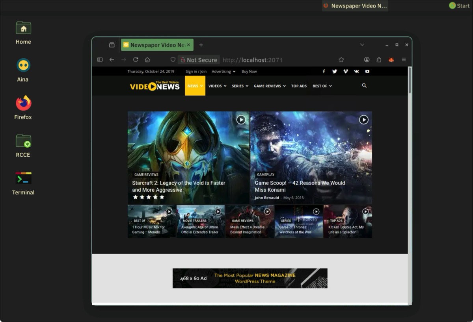Select the Top Ads menu item

[299, 86]
